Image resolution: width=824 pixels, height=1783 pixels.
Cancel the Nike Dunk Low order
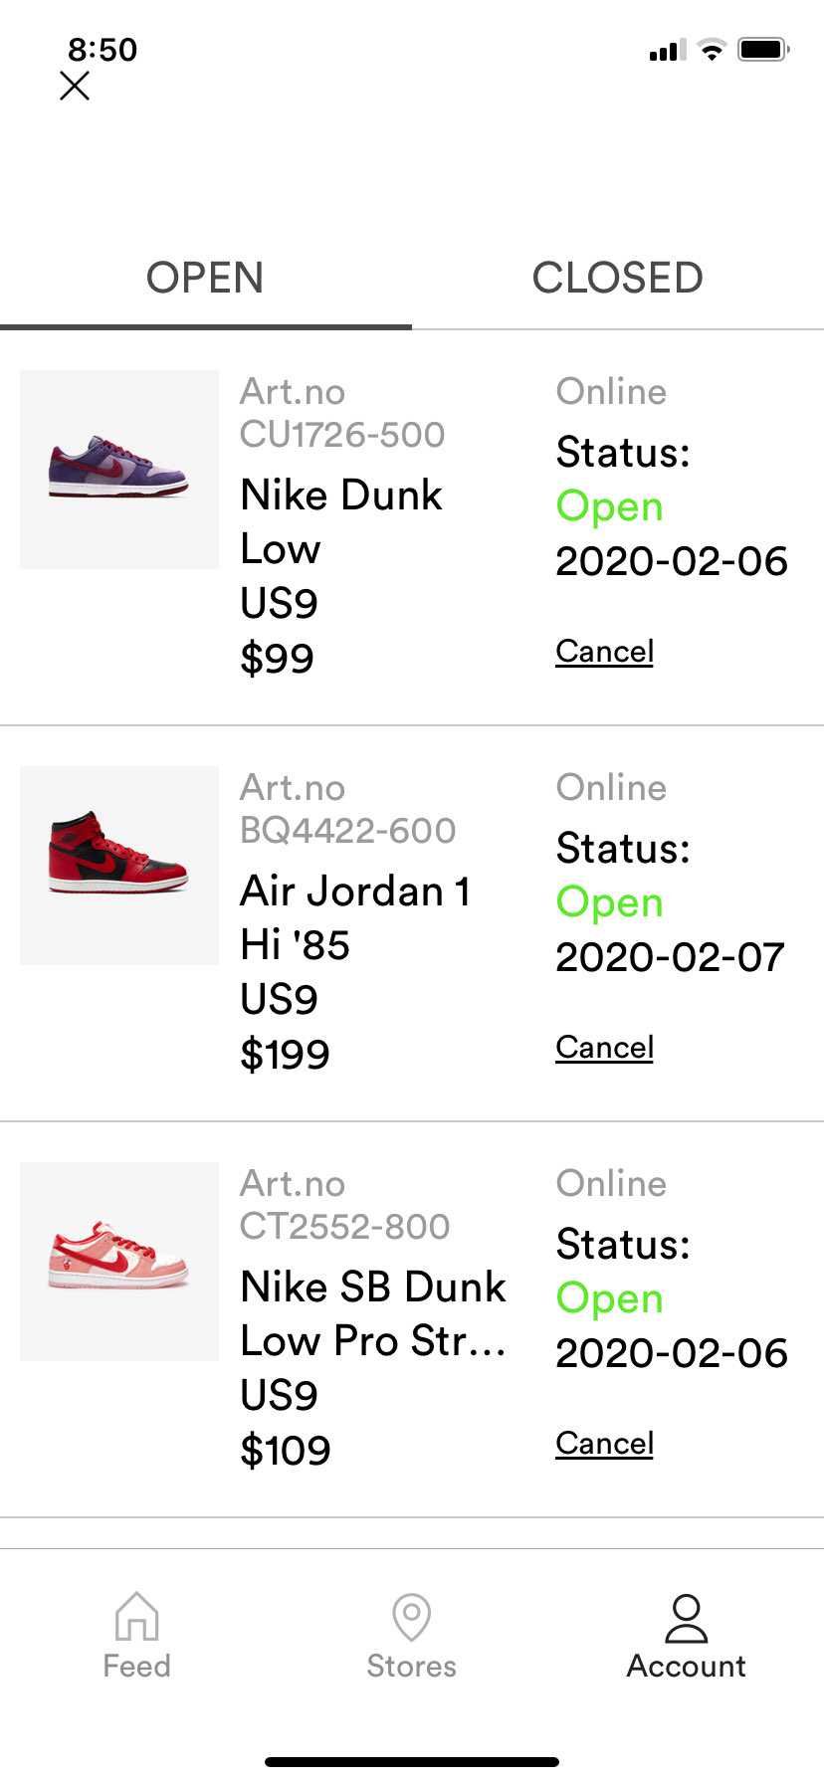click(x=604, y=652)
